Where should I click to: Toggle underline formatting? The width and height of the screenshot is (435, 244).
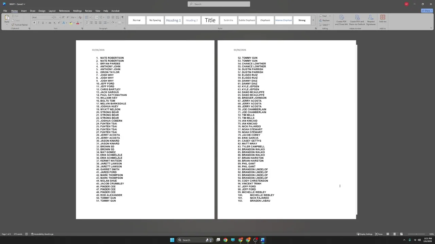click(x=43, y=23)
